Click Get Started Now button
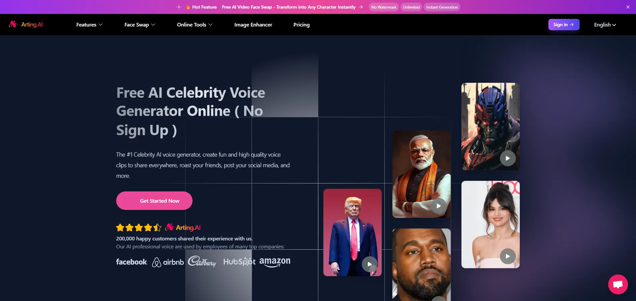636x301 pixels. pyautogui.click(x=154, y=201)
